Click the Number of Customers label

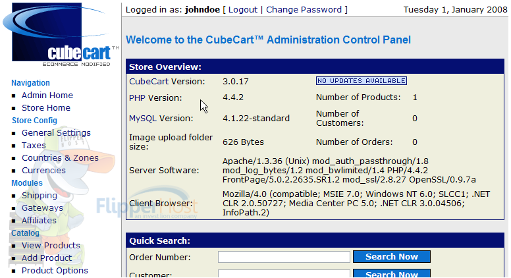340,119
